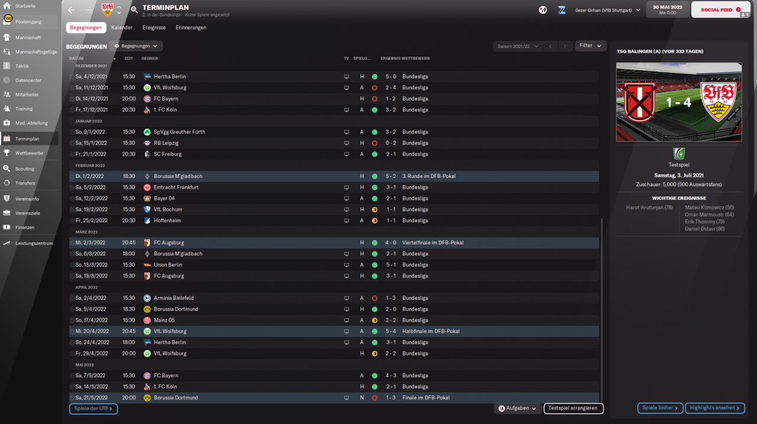This screenshot has height=424, width=757.
Task: Click the Highlights ansehen button
Action: tap(715, 408)
